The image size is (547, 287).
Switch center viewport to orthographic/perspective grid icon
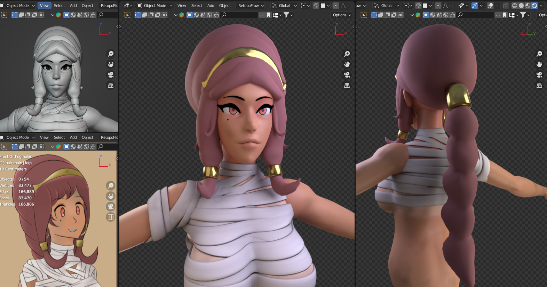(347, 85)
